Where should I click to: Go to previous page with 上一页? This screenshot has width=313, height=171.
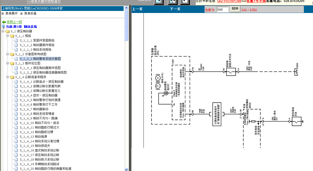(x=137, y=9)
